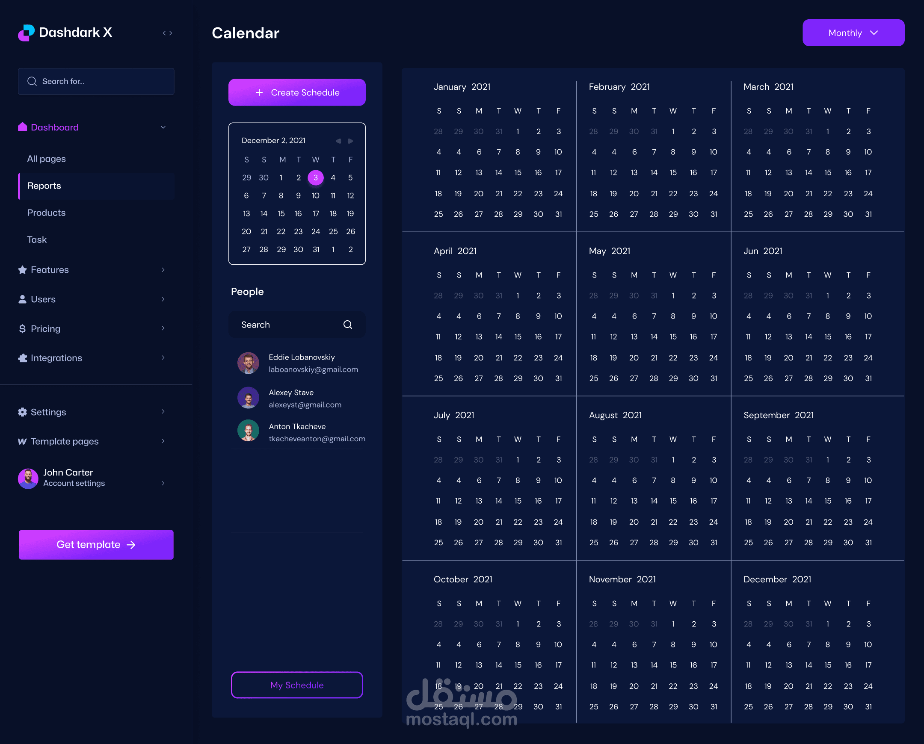Click the Dashdark X logo icon
This screenshot has width=924, height=744.
(x=26, y=32)
